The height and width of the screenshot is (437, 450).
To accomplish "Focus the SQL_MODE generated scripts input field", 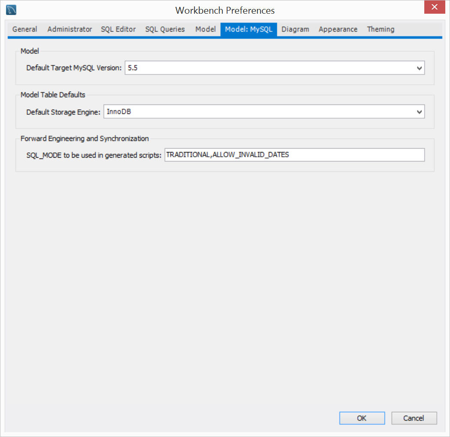I will [294, 155].
